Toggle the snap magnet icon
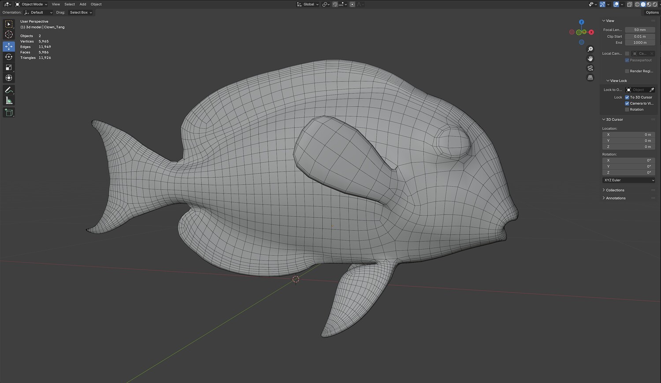 335,4
